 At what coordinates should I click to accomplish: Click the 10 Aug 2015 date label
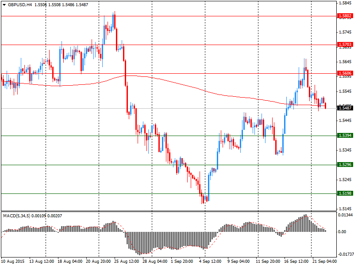13,261
